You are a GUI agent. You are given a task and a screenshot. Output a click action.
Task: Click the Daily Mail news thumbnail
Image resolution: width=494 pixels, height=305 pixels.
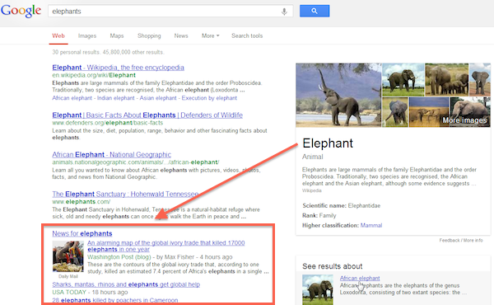(x=68, y=256)
